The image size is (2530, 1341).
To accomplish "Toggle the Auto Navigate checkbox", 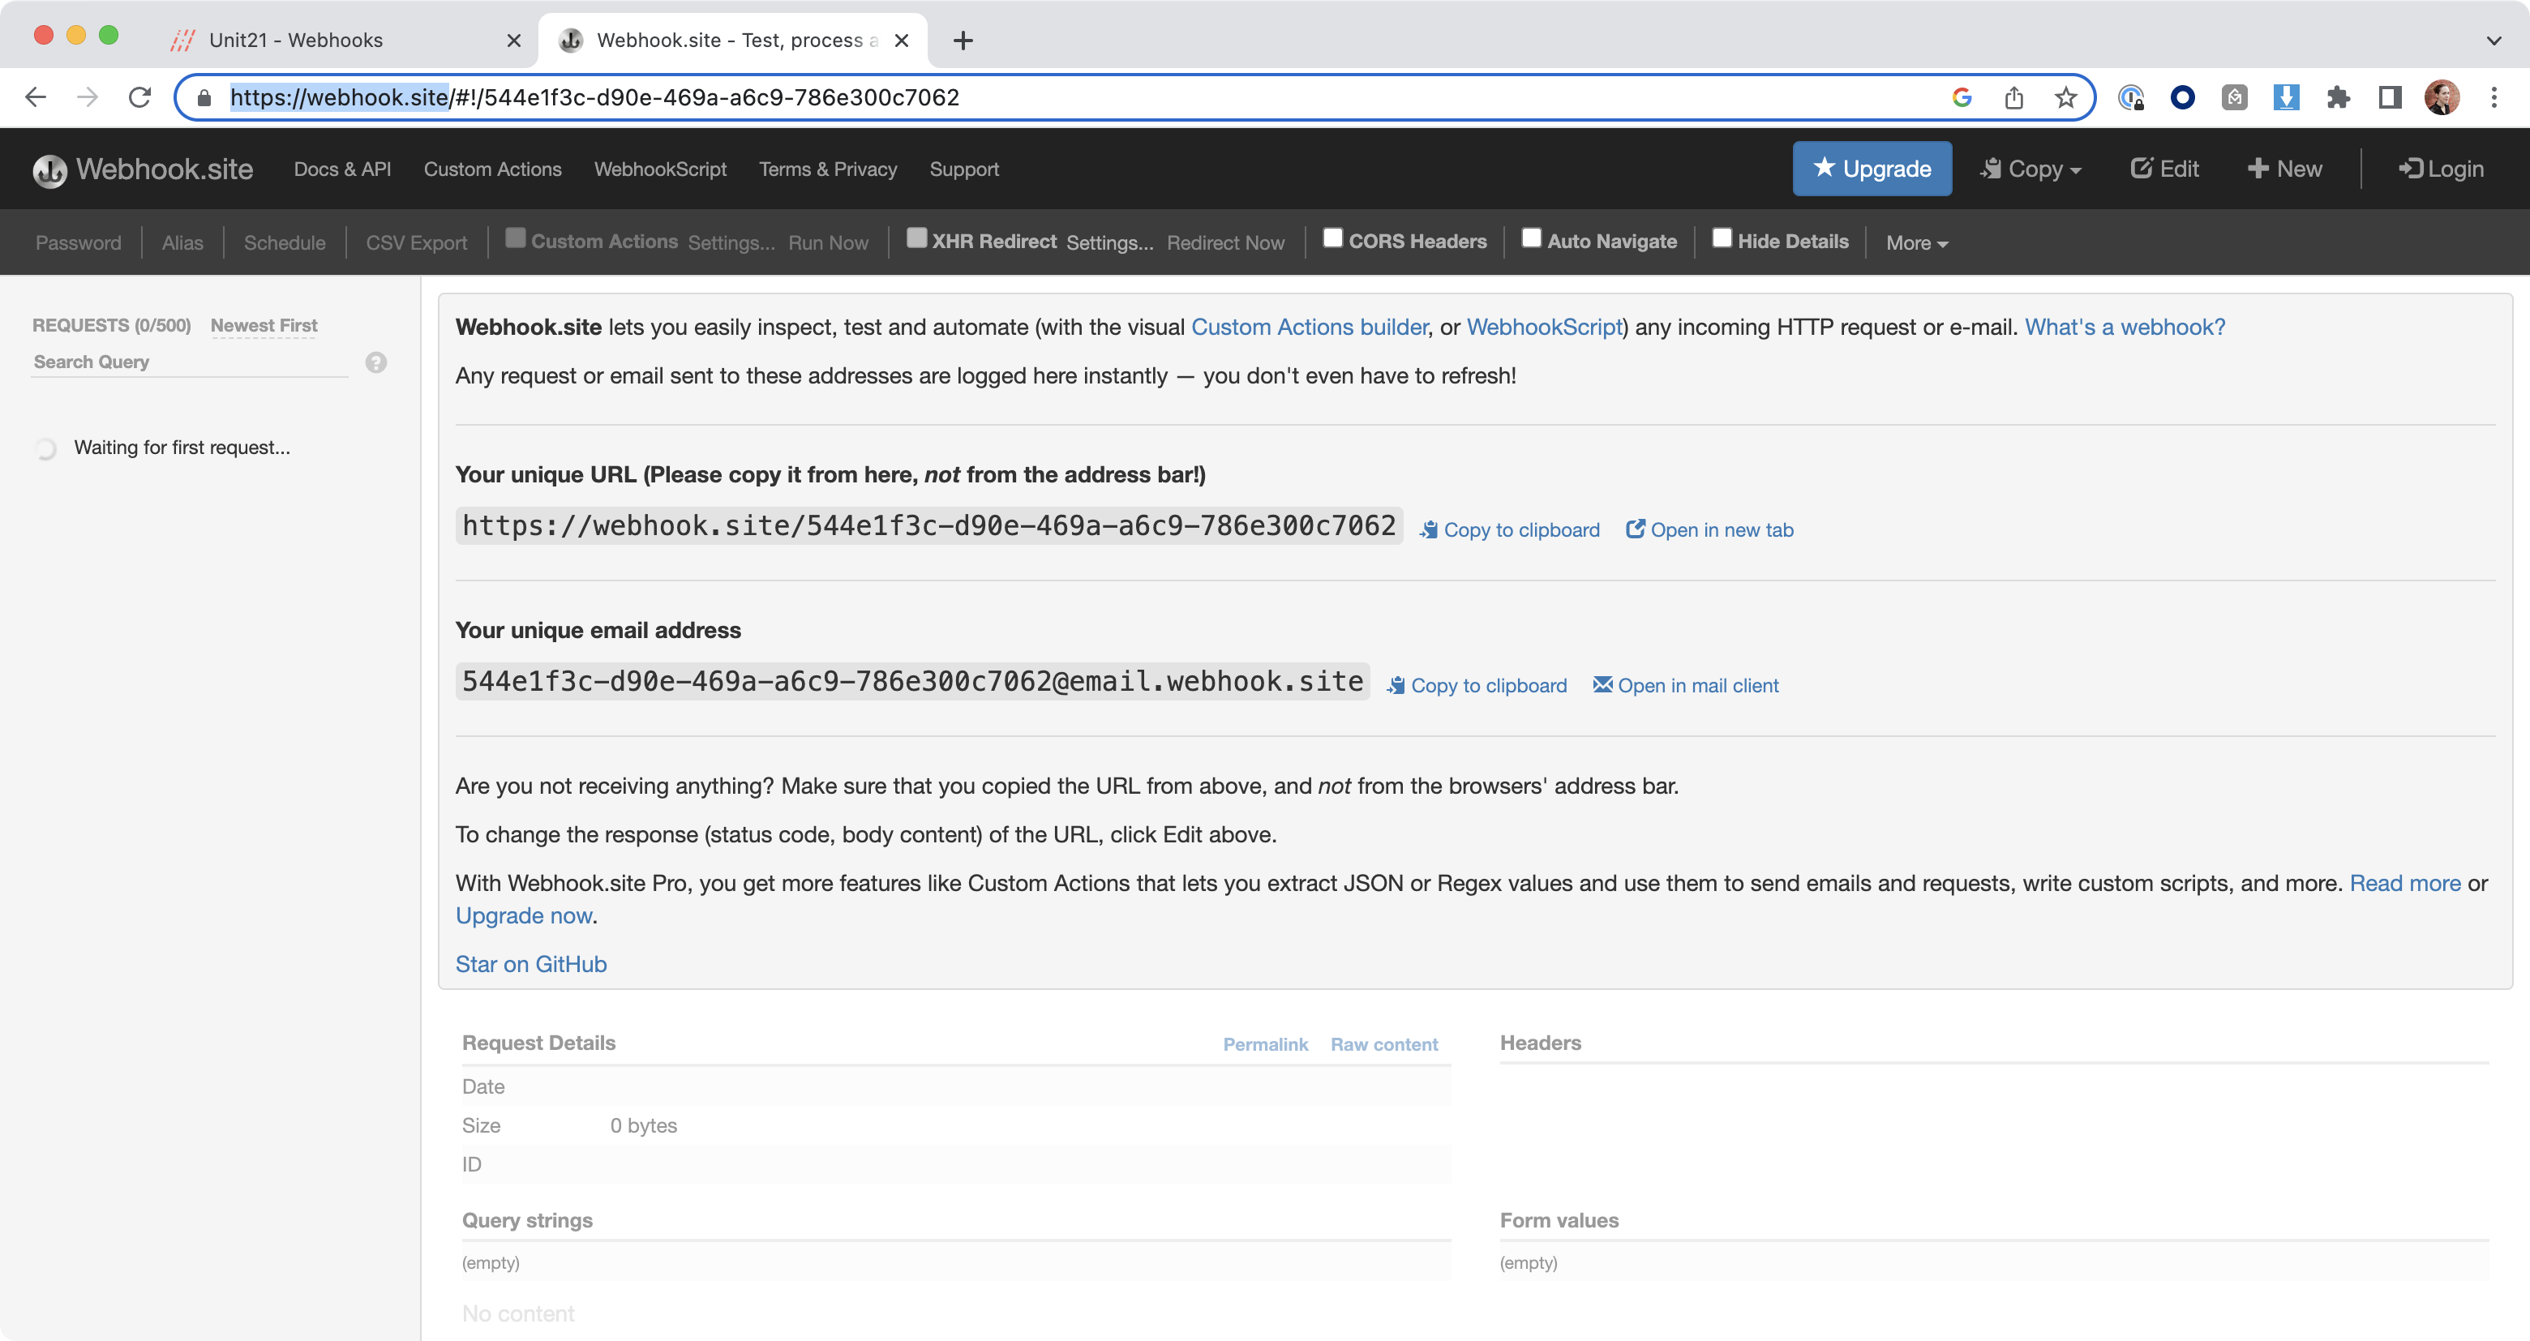I will [1530, 238].
